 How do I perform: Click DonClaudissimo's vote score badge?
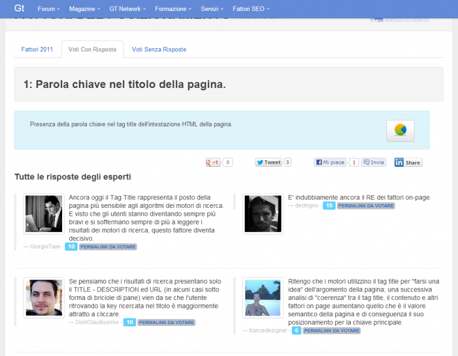[129, 322]
